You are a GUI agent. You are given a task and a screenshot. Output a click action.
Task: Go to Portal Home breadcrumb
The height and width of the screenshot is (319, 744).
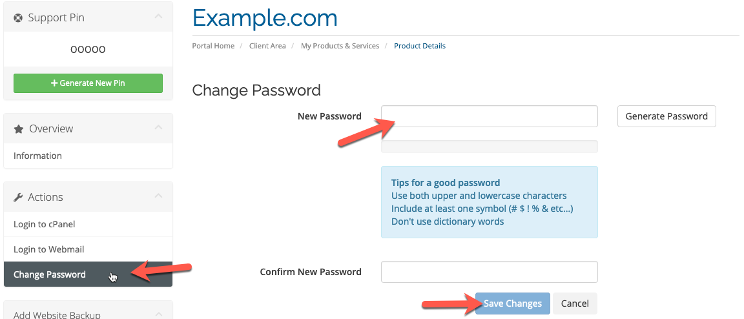click(213, 46)
